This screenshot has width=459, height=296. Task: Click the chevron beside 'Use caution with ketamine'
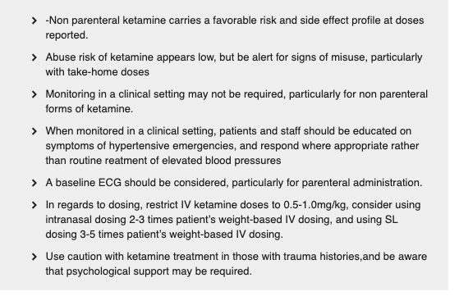(34, 257)
